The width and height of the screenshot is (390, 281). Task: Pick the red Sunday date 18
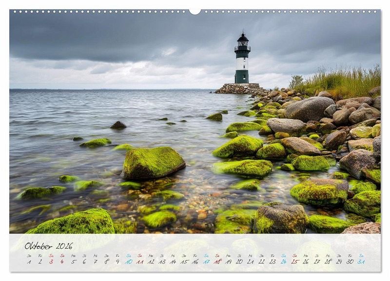(217, 262)
